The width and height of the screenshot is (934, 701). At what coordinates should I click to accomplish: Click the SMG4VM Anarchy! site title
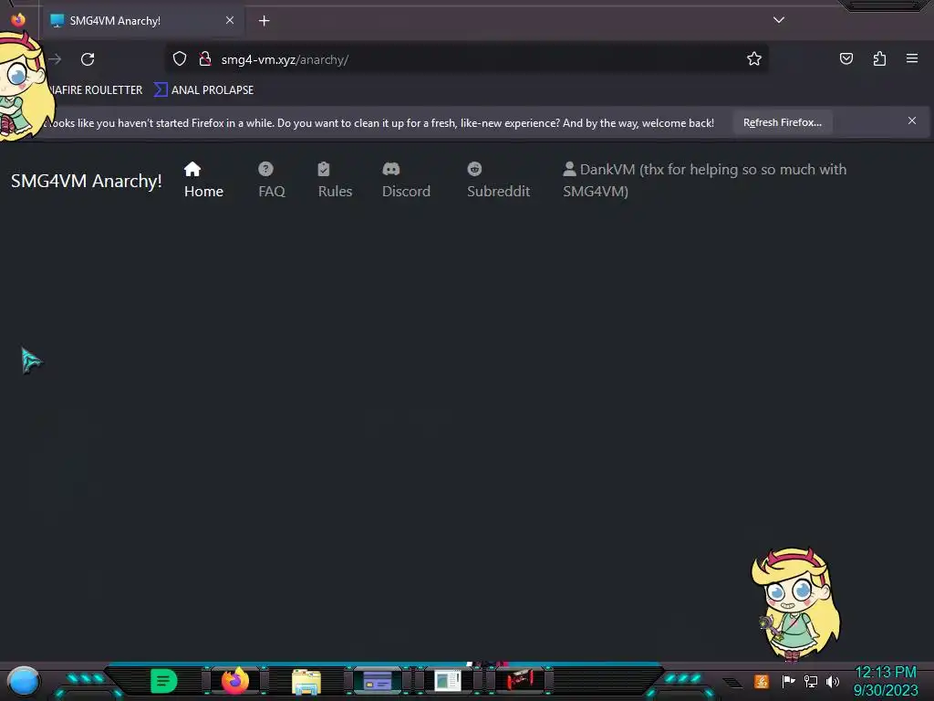(x=87, y=181)
